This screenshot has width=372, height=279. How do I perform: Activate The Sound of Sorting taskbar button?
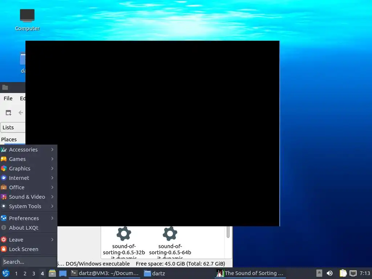click(x=250, y=273)
